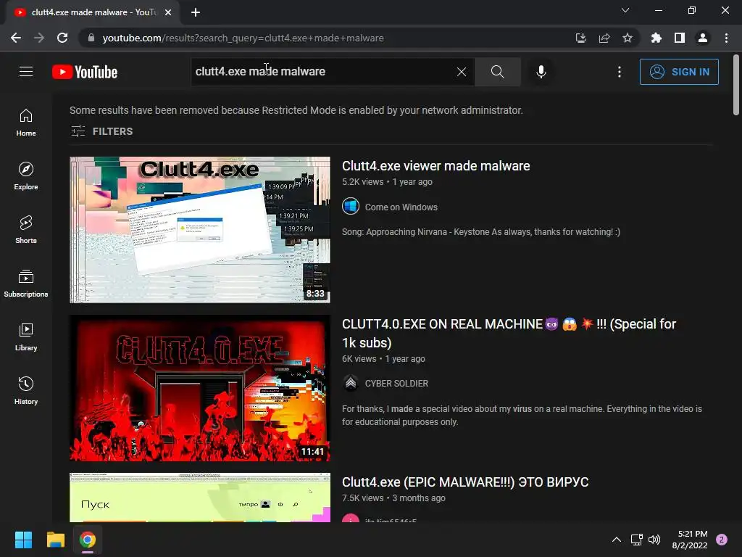Share this page icon in address bar
The image size is (742, 557).
604,38
